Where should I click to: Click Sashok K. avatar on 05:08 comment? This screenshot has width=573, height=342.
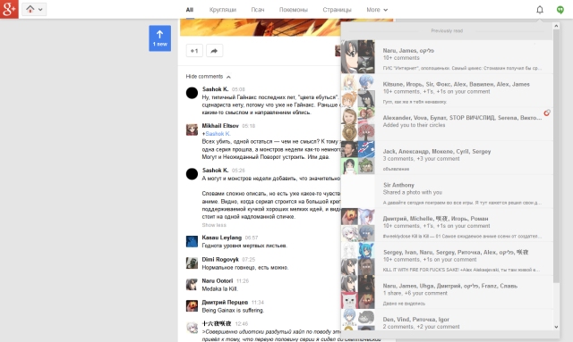point(192,93)
